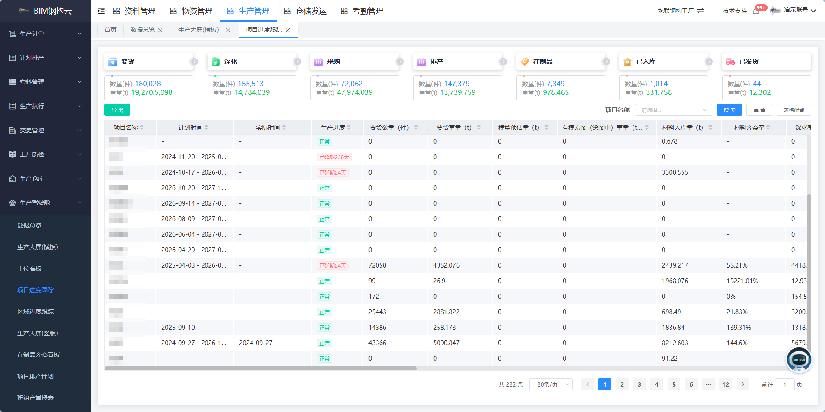Jump to last page 12
Image resolution: width=825 pixels, height=412 pixels.
(x=726, y=384)
